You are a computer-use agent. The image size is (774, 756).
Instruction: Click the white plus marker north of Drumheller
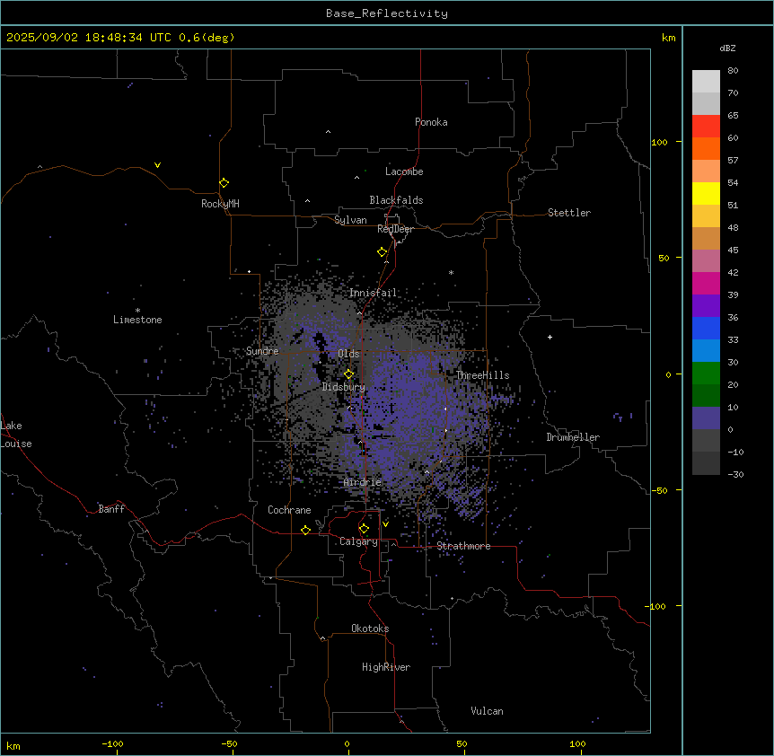point(550,337)
